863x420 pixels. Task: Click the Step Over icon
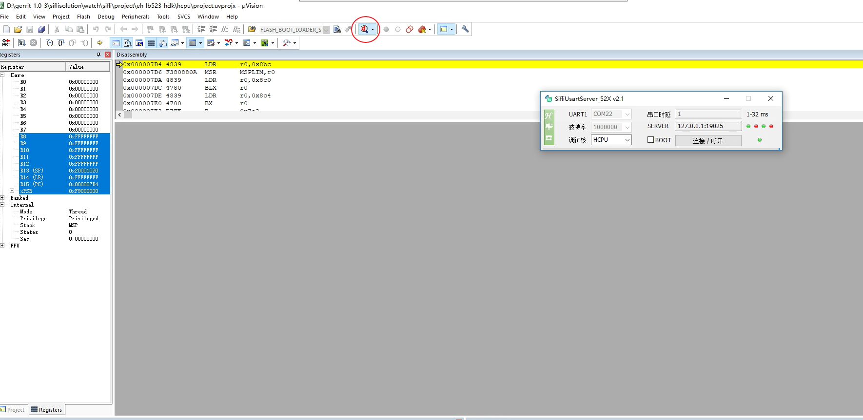coord(61,43)
